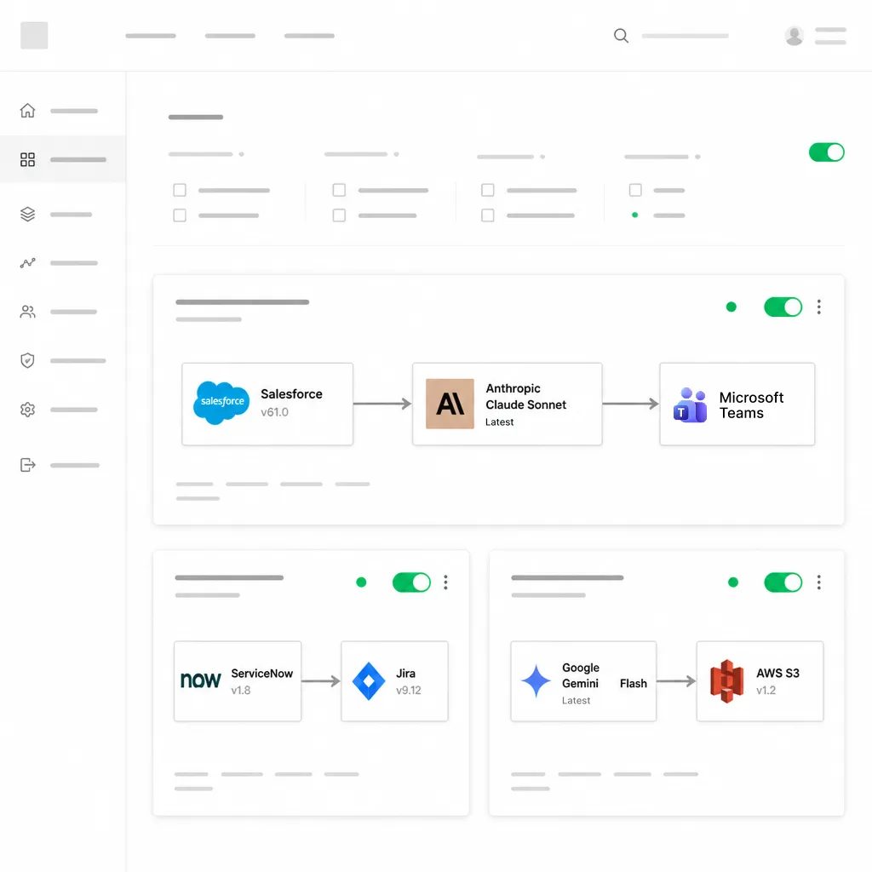Select the dashboard grid icon in sidebar

point(27,159)
